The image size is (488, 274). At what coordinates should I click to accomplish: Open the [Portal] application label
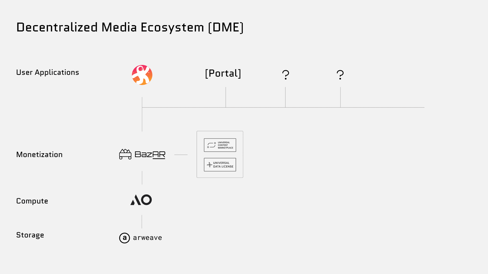(223, 74)
